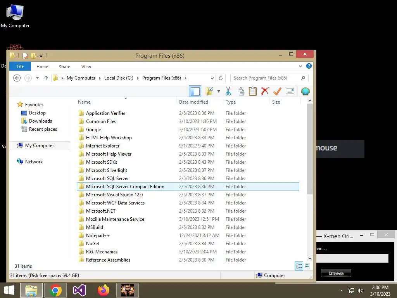Click scrollbar down arrow in file list

click(x=310, y=258)
